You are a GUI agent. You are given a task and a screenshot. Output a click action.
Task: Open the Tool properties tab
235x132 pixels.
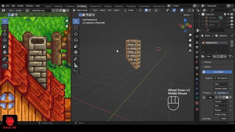pos(197,36)
